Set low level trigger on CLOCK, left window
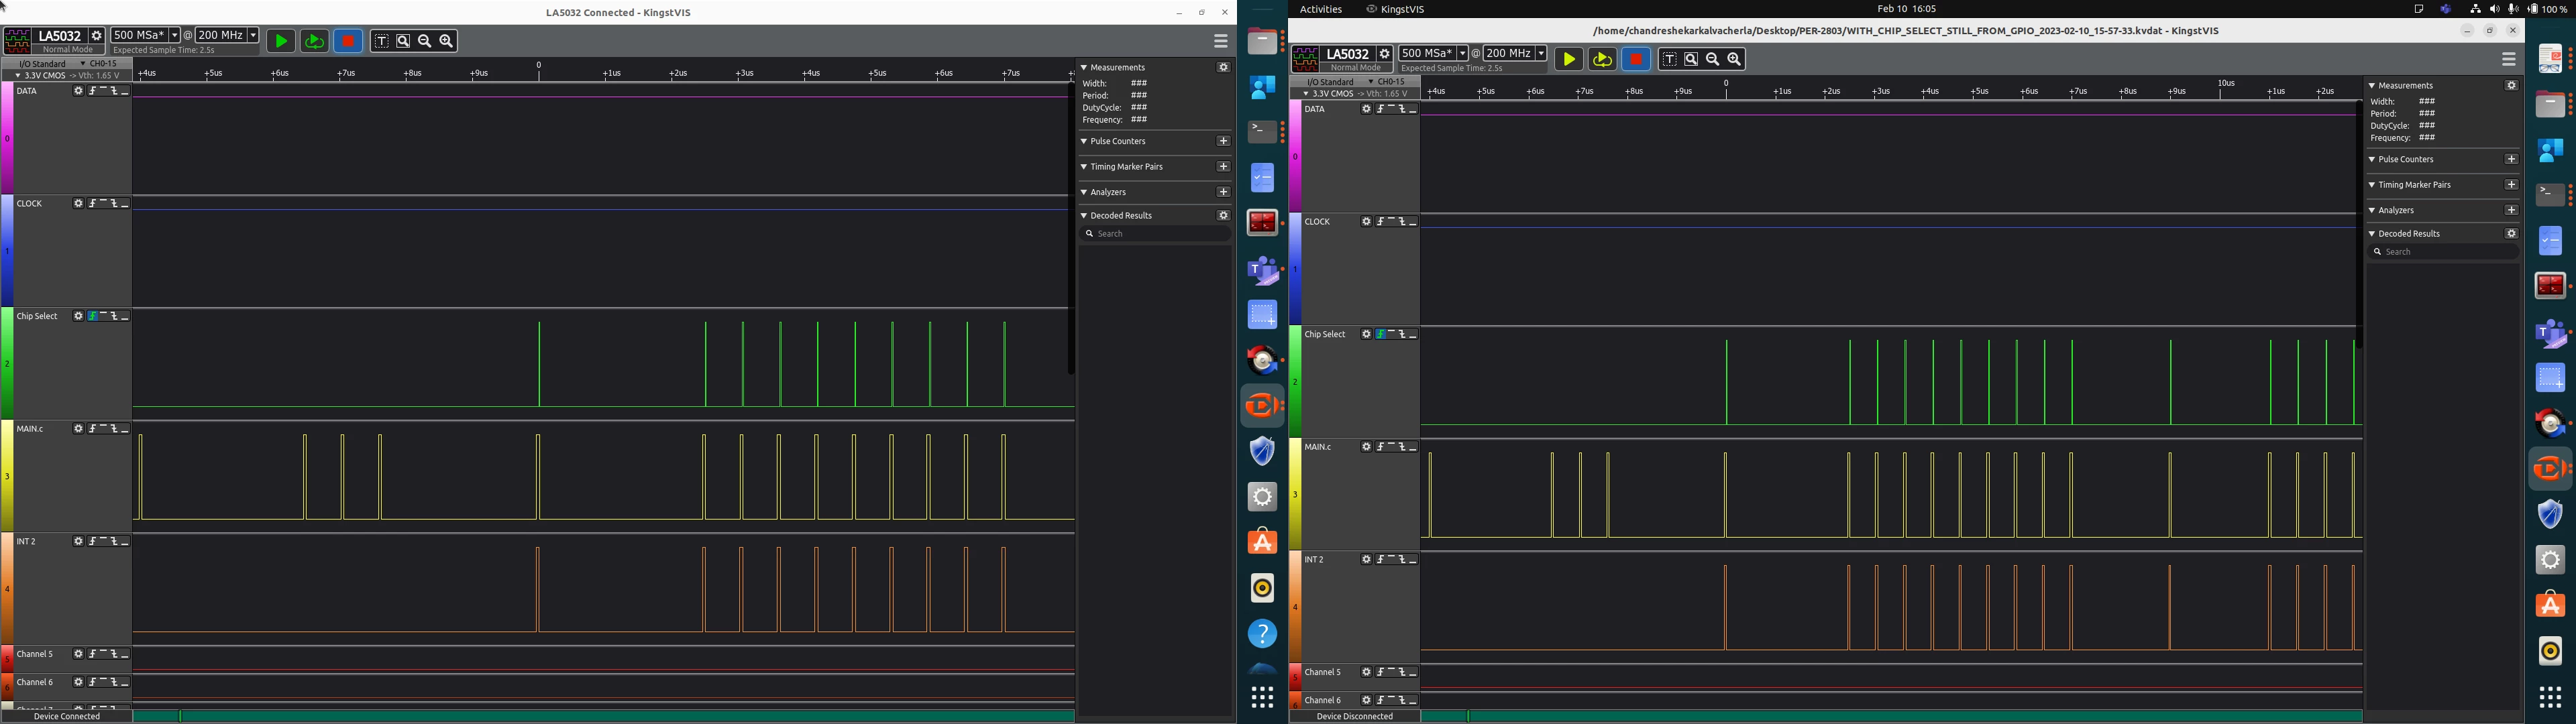This screenshot has height=724, width=2576. click(125, 204)
